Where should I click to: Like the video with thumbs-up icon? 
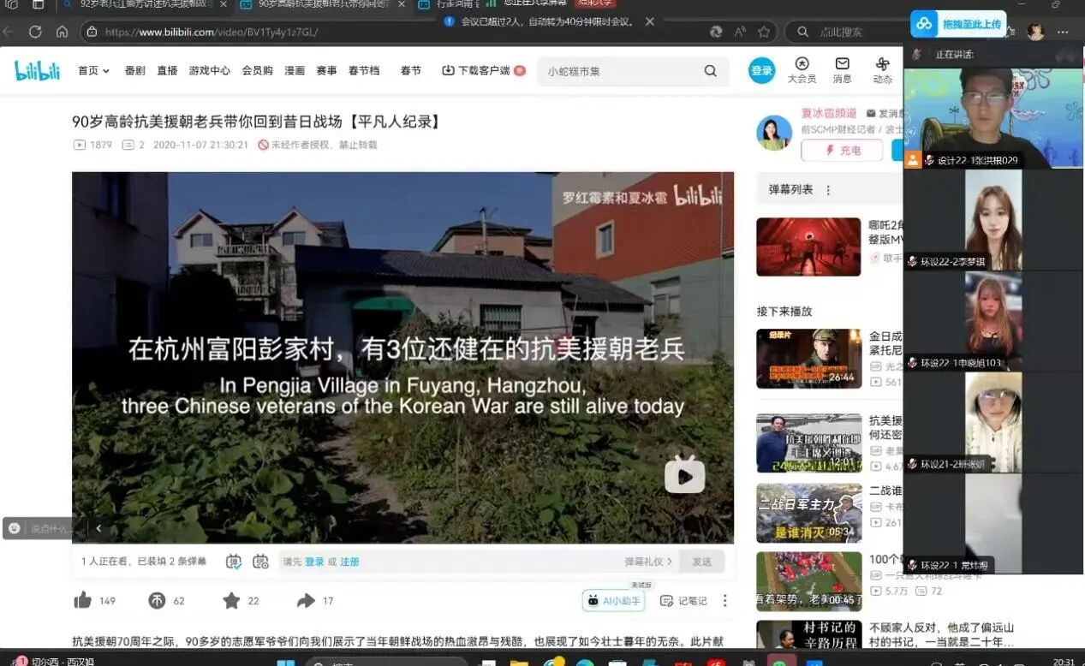[83, 601]
